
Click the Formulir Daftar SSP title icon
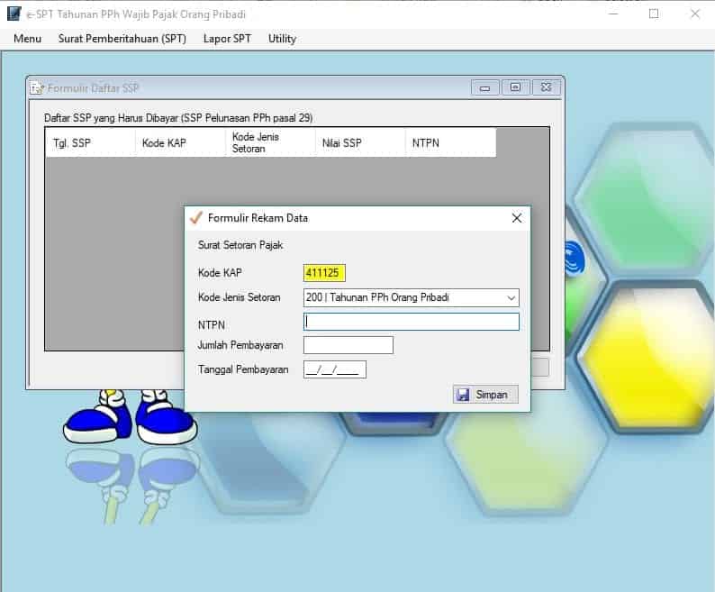point(37,87)
